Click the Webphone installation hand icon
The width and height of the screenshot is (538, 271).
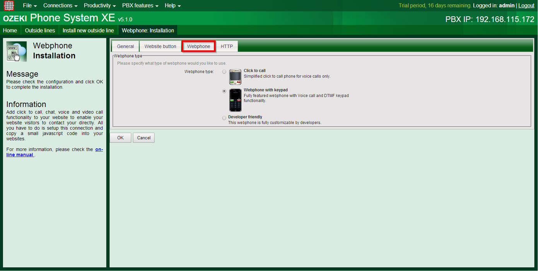17,51
